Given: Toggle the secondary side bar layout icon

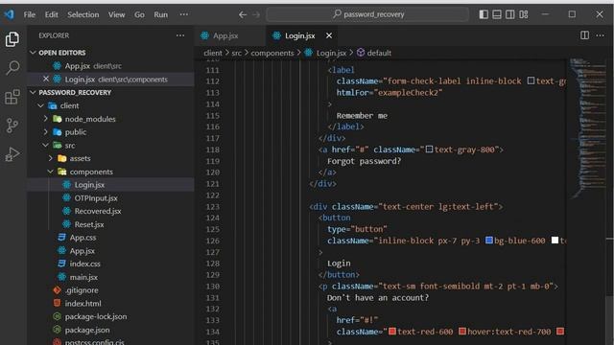Looking at the screenshot, I should pos(510,14).
